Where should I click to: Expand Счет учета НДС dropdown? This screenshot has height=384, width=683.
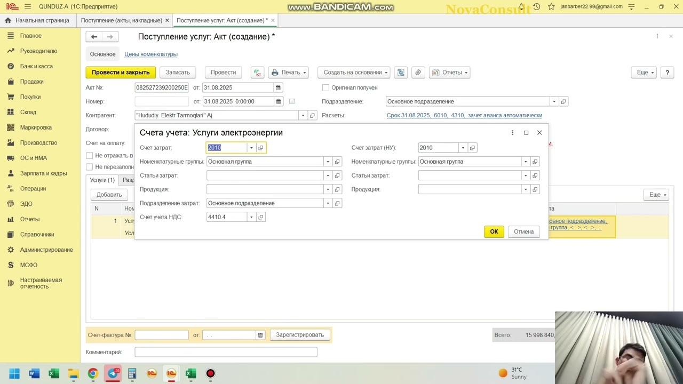(251, 217)
